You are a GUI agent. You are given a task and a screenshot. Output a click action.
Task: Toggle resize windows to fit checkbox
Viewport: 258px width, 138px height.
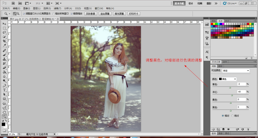click(24, 14)
